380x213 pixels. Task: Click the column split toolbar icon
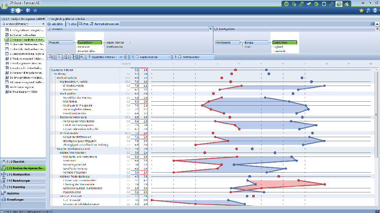(74, 57)
